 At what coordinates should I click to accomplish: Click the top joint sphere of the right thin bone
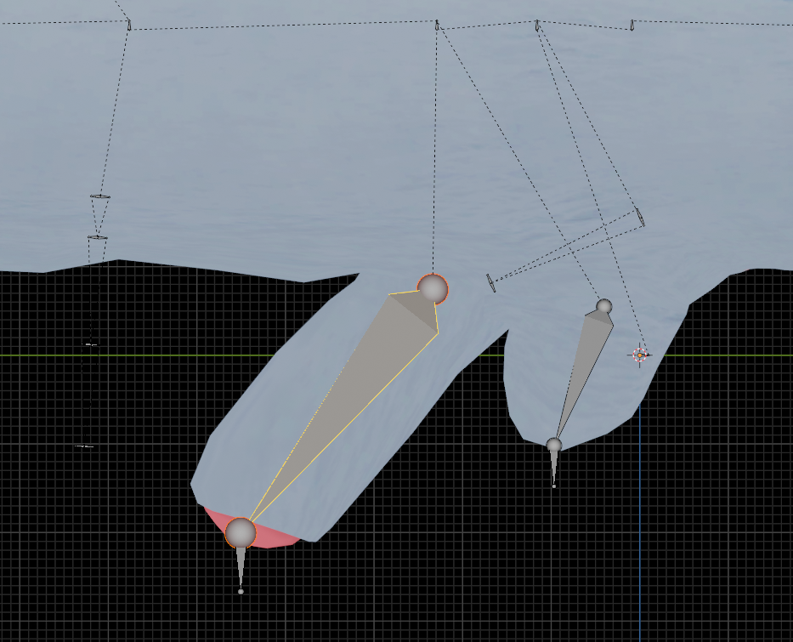coord(603,306)
